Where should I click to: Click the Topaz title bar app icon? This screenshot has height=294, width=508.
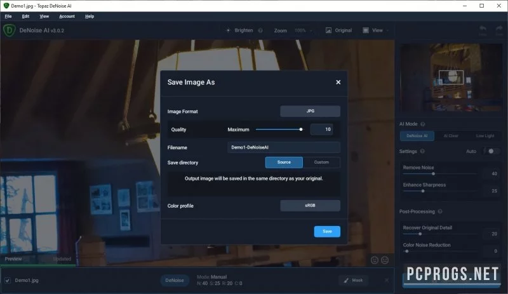click(6, 6)
